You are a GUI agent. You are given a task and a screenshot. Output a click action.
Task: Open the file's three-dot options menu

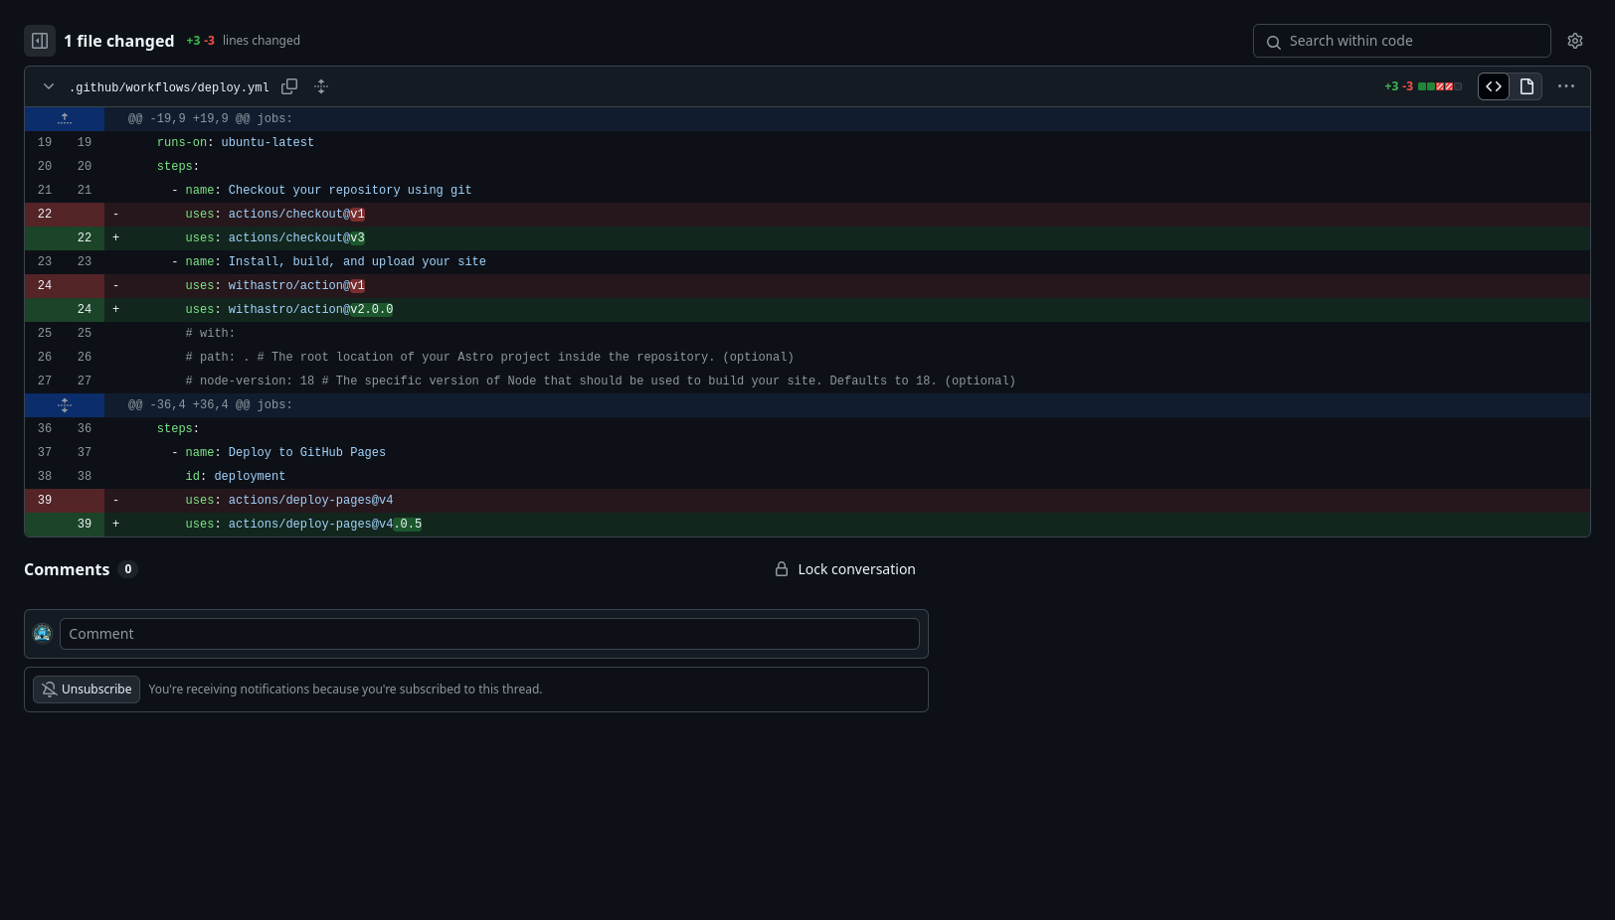point(1566,86)
